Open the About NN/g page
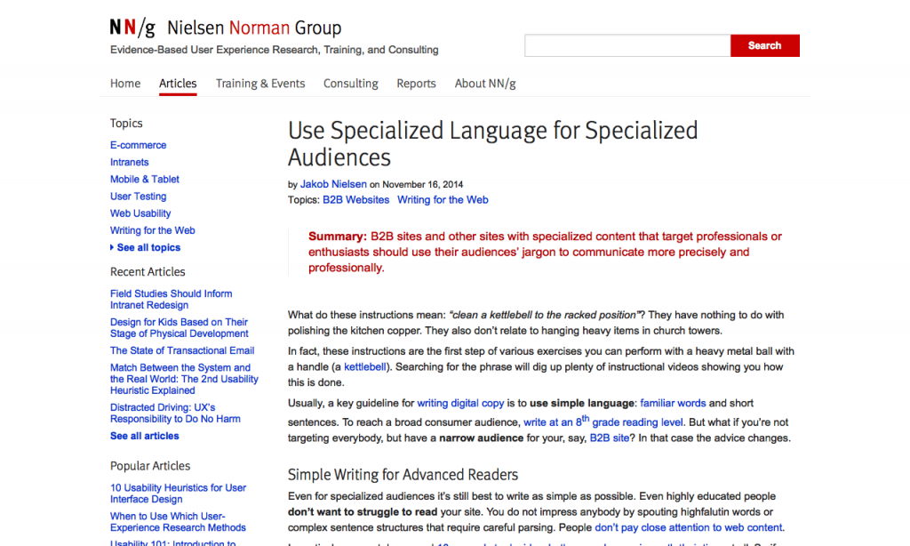This screenshot has height=546, width=910. coord(484,83)
